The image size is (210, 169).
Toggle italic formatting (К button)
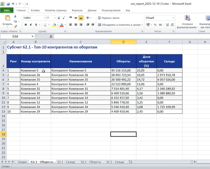point(31,25)
